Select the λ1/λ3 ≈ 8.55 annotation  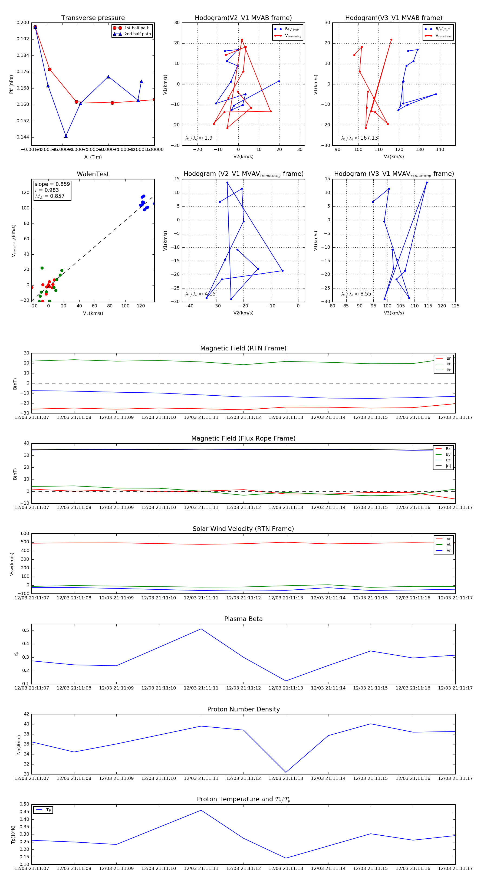[x=356, y=294]
